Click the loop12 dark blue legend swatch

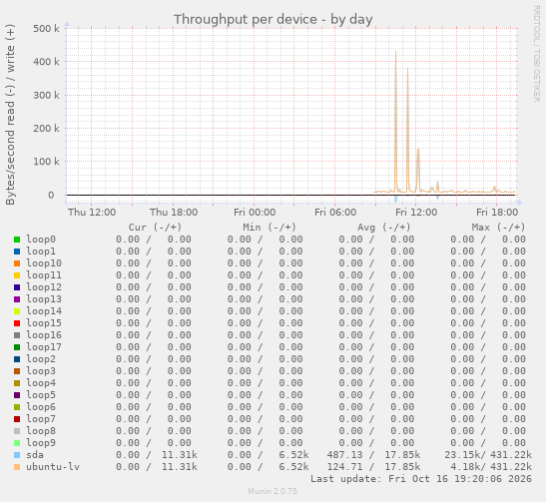[17, 287]
